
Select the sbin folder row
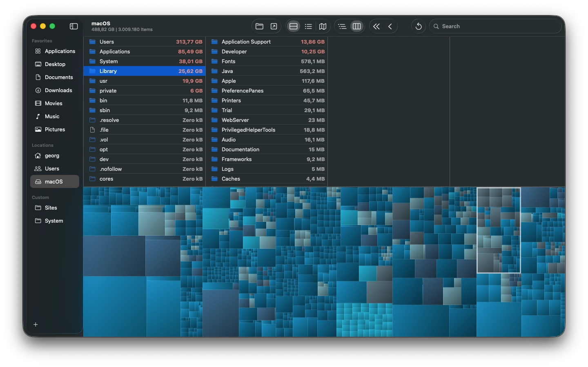(145, 110)
